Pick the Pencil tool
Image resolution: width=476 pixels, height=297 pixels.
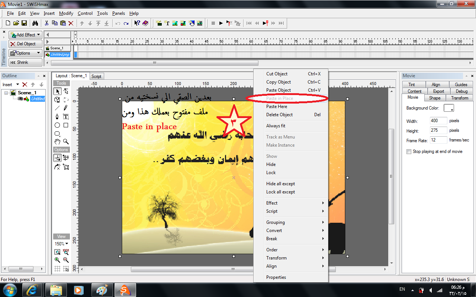click(66, 108)
